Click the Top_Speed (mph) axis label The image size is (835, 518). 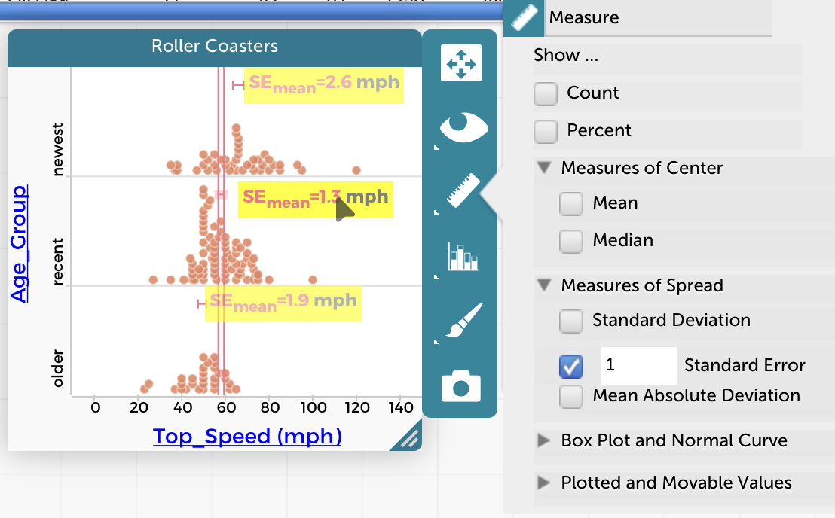coord(247,437)
